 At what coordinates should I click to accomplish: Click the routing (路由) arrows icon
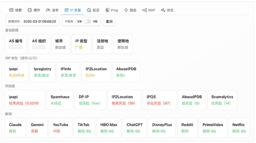point(126,10)
